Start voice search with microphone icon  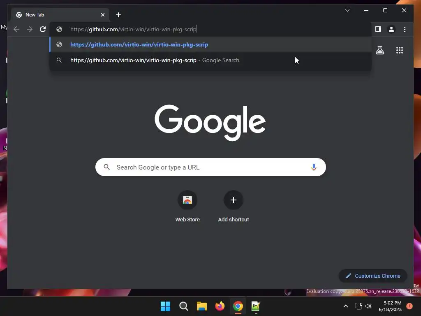[x=314, y=167]
